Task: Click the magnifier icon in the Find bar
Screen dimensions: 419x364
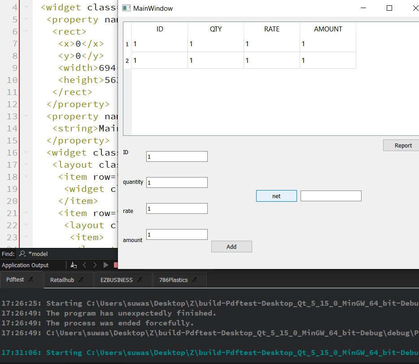Action: pos(22,254)
